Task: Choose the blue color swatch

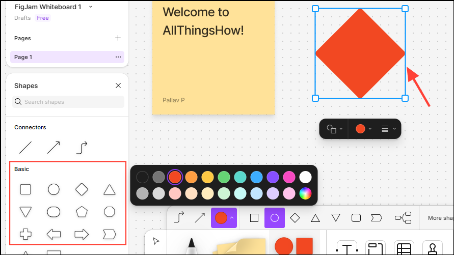Action: [x=256, y=177]
